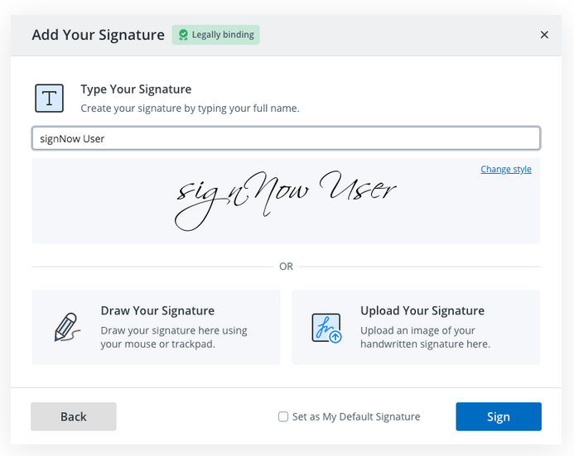
Task: Click the 'Set as My Default Signature' label
Action: point(356,417)
